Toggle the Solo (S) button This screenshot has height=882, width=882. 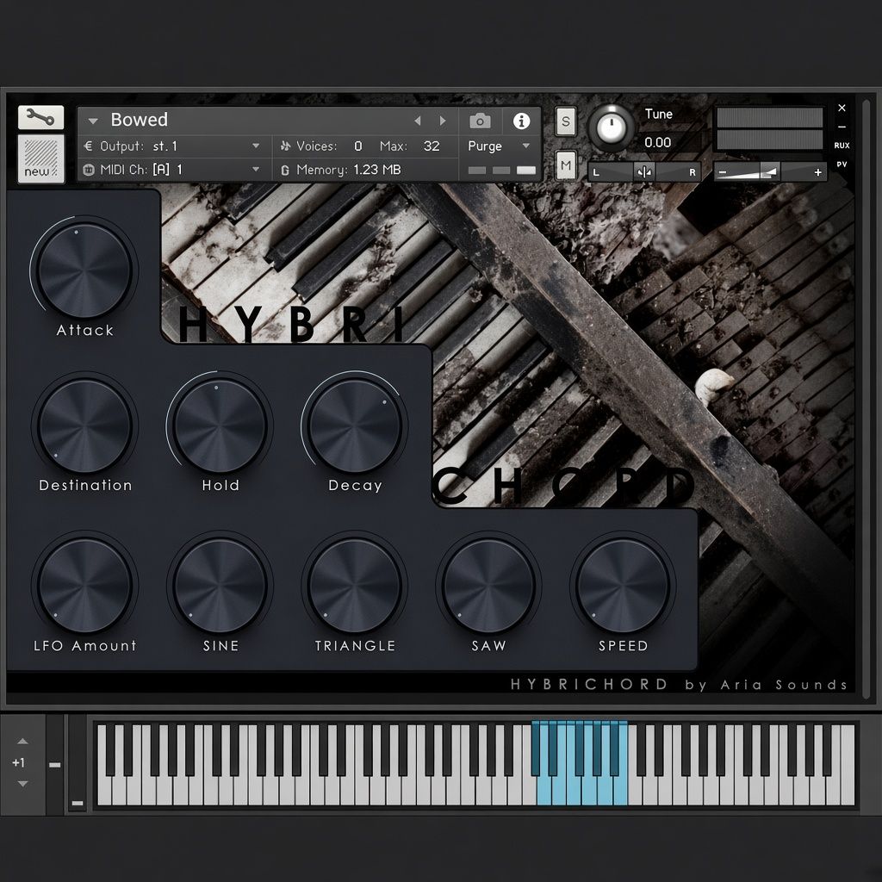(565, 121)
